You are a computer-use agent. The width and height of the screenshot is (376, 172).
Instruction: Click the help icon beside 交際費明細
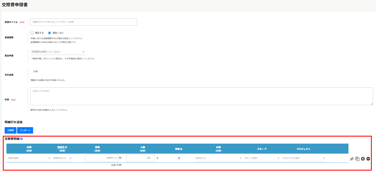21,139
